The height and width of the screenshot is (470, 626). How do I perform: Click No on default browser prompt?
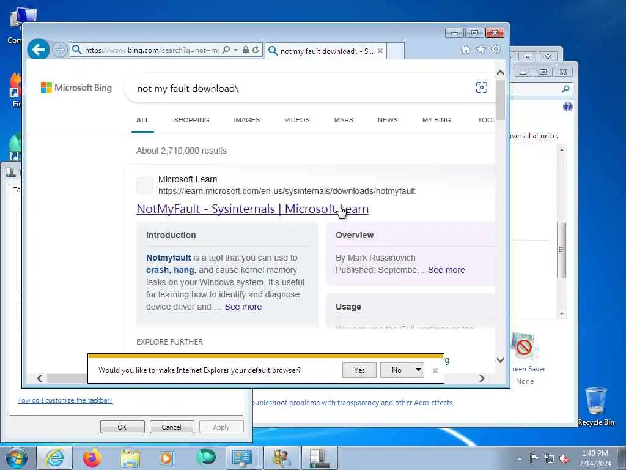[x=396, y=370]
